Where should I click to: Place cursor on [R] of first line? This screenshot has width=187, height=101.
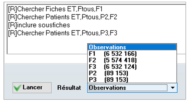pyautogui.click(x=13, y=9)
